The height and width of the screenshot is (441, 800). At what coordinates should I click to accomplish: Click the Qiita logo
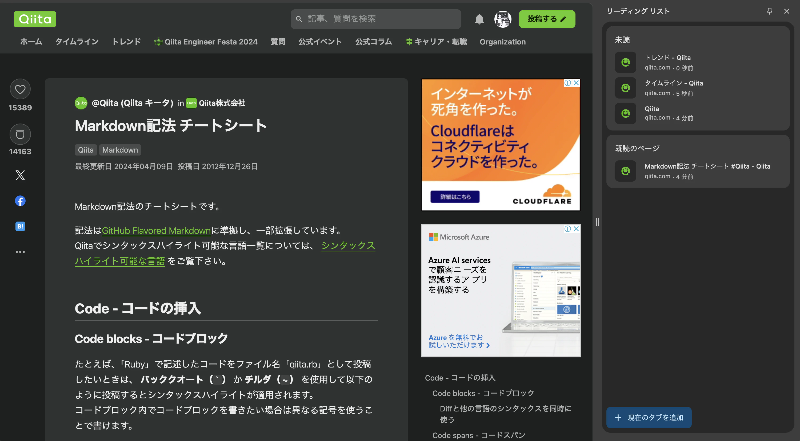tap(35, 19)
